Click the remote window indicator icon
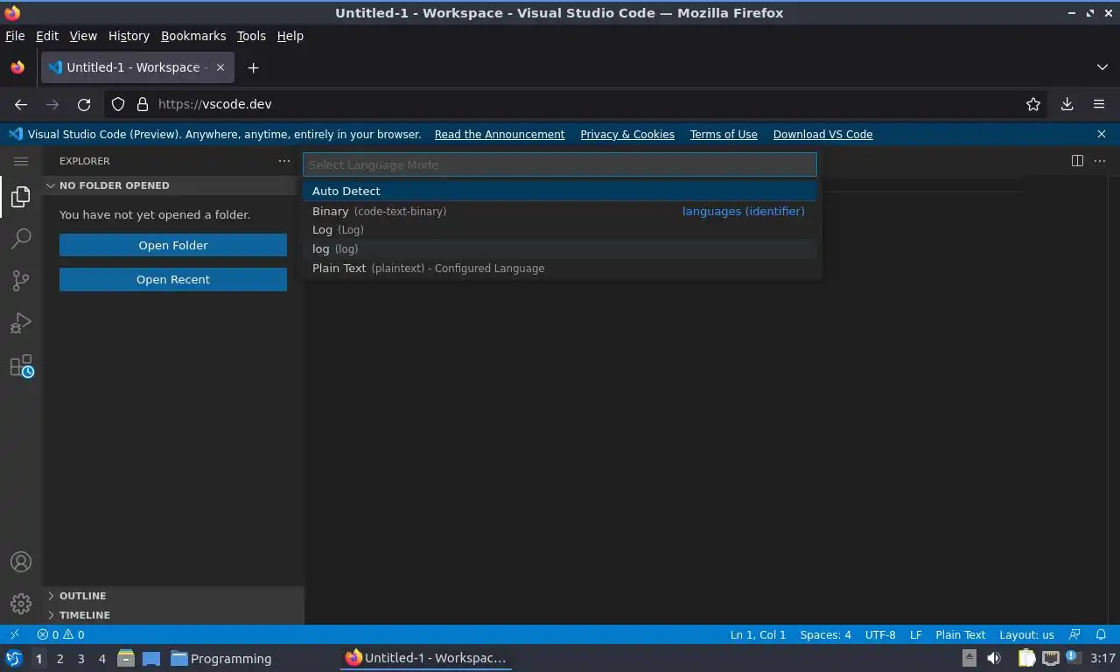 pyautogui.click(x=14, y=634)
